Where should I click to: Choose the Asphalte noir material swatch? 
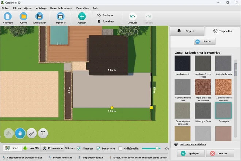point(182,64)
